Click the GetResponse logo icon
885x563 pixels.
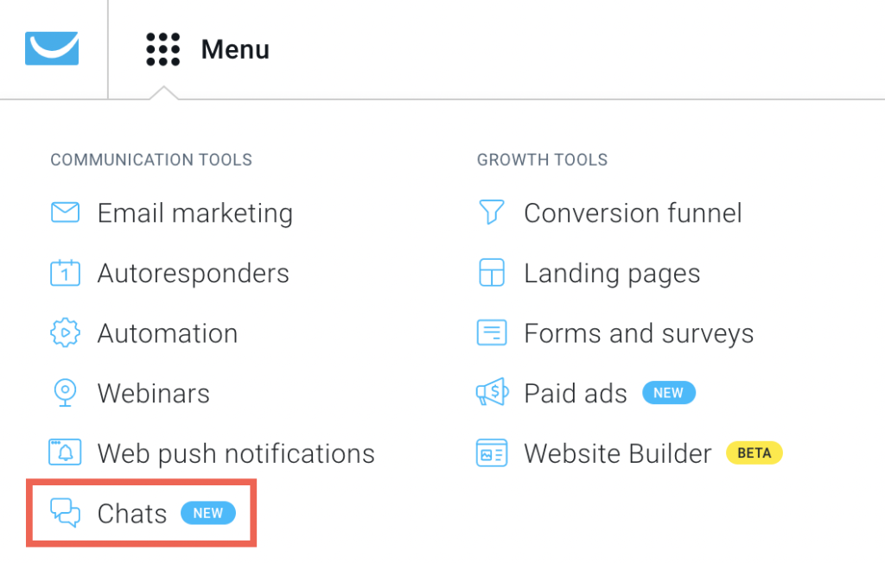[52, 48]
